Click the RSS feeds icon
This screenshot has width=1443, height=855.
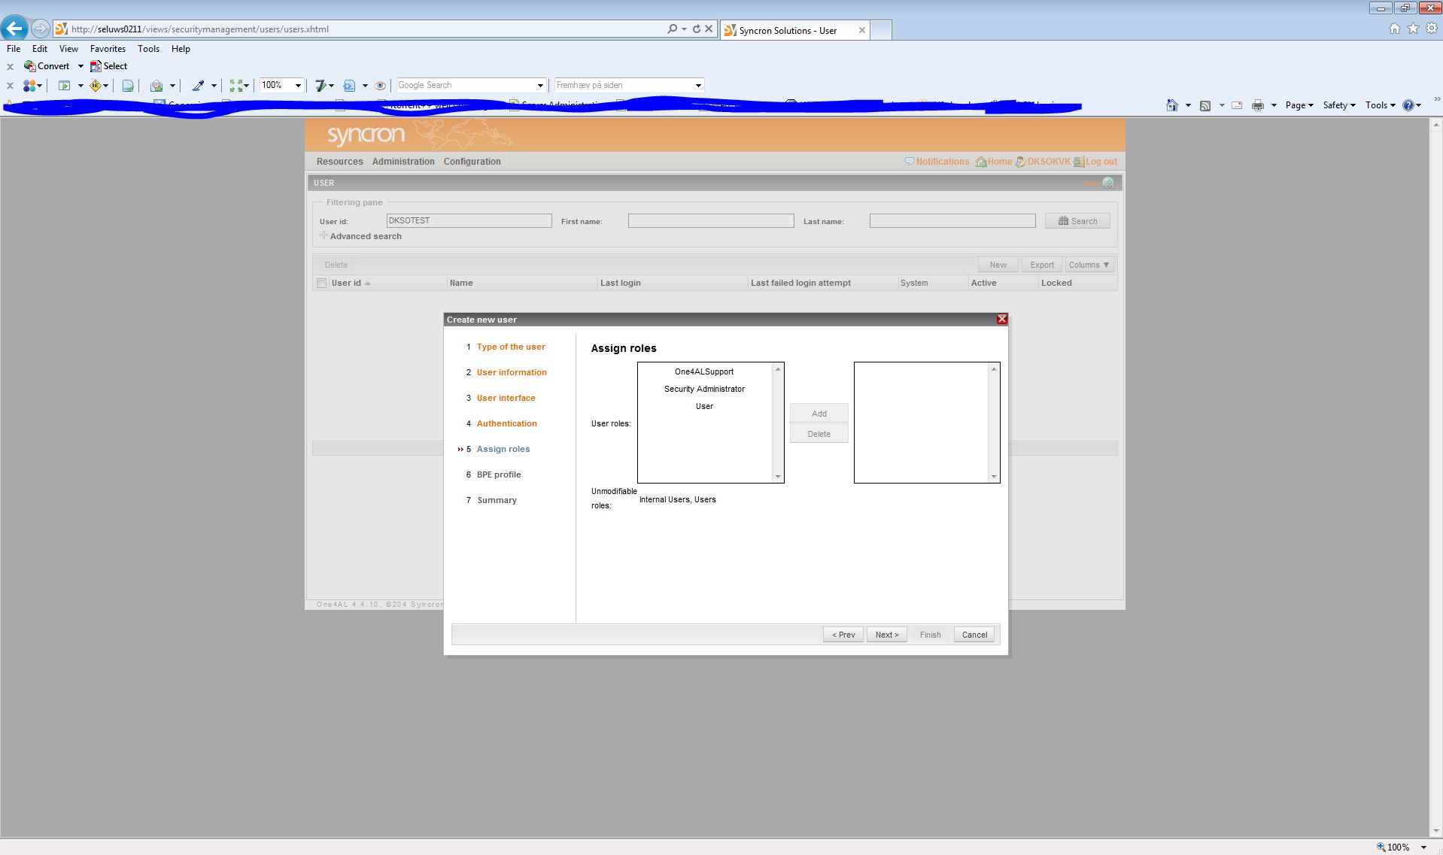click(1205, 105)
